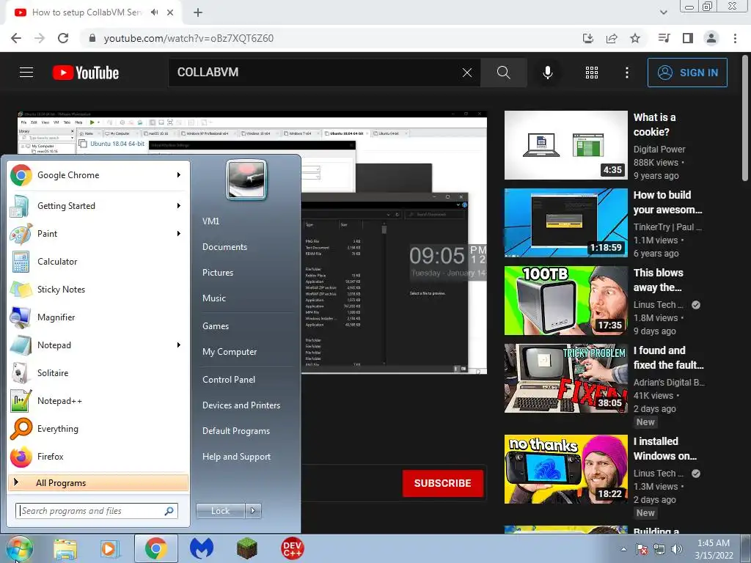Click the Windows Start orb
This screenshot has width=751, height=563.
pos(19,548)
